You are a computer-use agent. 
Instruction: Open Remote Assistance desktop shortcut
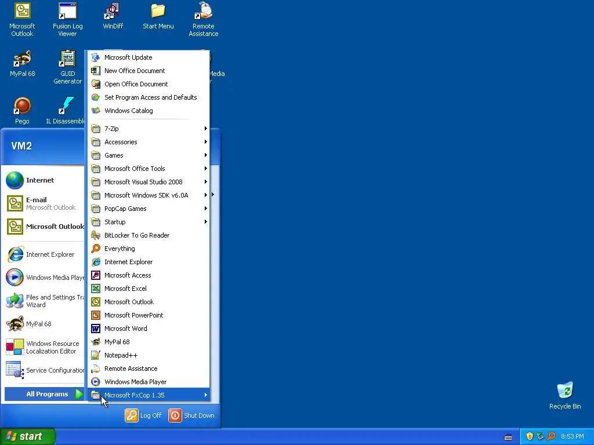click(204, 20)
